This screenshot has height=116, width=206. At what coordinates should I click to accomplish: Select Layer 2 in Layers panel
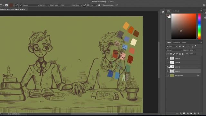tap(183, 67)
